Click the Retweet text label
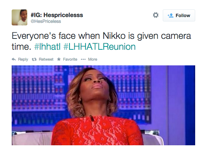This screenshot has width=205, height=150. coord(46,59)
